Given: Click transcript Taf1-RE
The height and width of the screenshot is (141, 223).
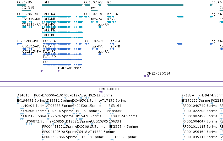Looking at the screenshot, I should [x=63, y=38].
